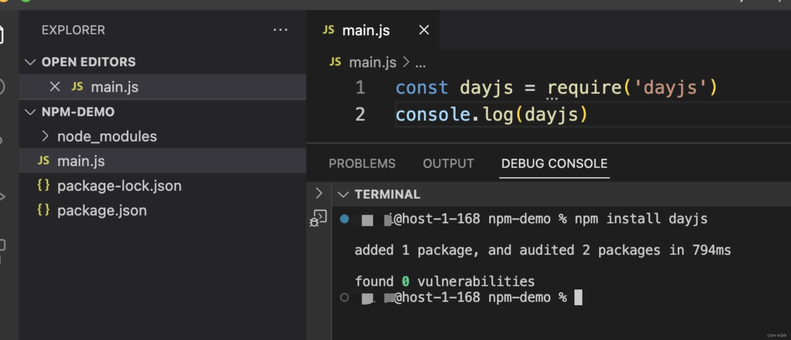
Task: Click JS icon beside main.js in tree
Action: click(x=43, y=160)
